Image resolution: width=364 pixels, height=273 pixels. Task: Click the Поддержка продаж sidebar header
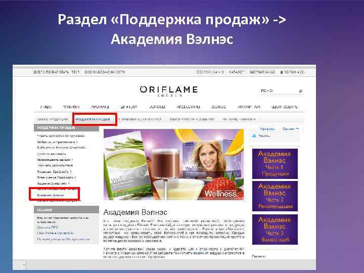tap(66, 128)
